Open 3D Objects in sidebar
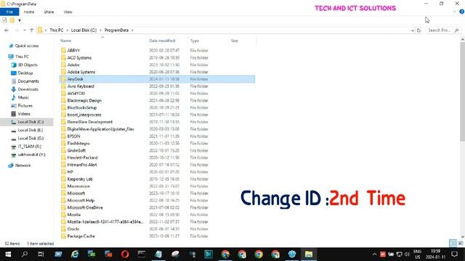 (x=24, y=65)
